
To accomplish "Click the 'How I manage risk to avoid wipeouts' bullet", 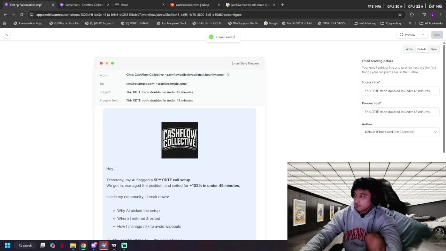I will click(149, 227).
